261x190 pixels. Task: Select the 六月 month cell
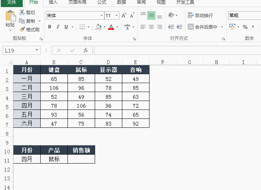click(27, 123)
